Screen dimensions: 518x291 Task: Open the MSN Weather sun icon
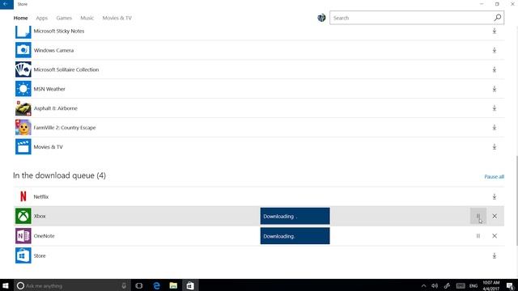[23, 89]
